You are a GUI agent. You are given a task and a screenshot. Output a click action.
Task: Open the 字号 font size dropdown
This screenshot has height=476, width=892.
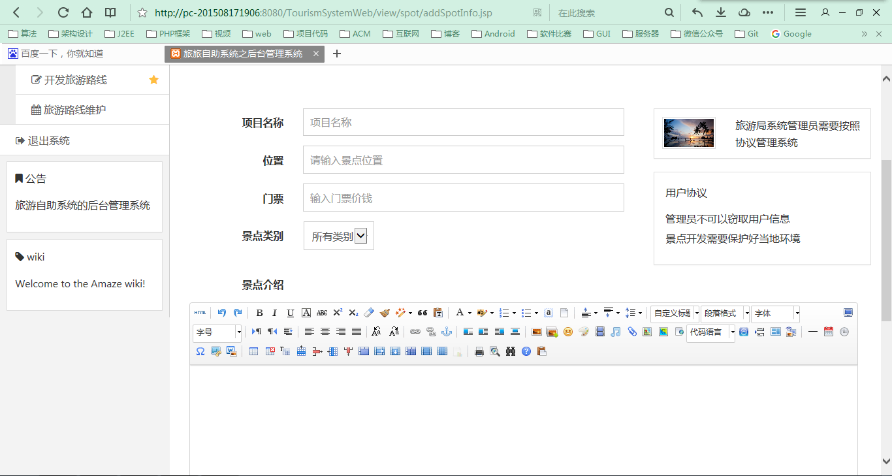(x=217, y=332)
